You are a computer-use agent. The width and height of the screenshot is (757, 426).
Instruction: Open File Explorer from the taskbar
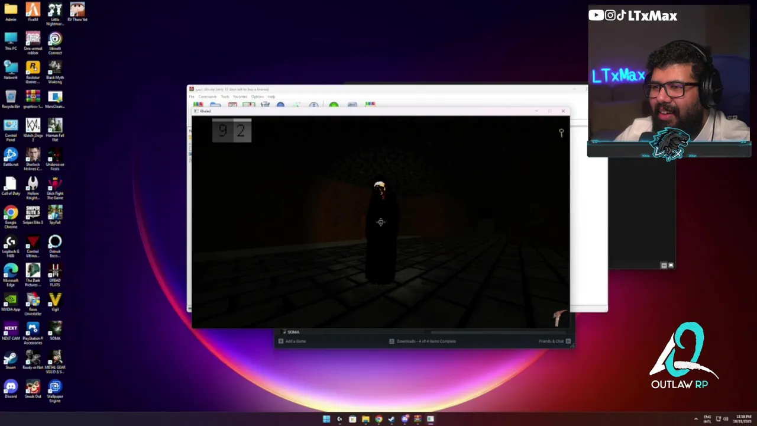pyautogui.click(x=365, y=419)
